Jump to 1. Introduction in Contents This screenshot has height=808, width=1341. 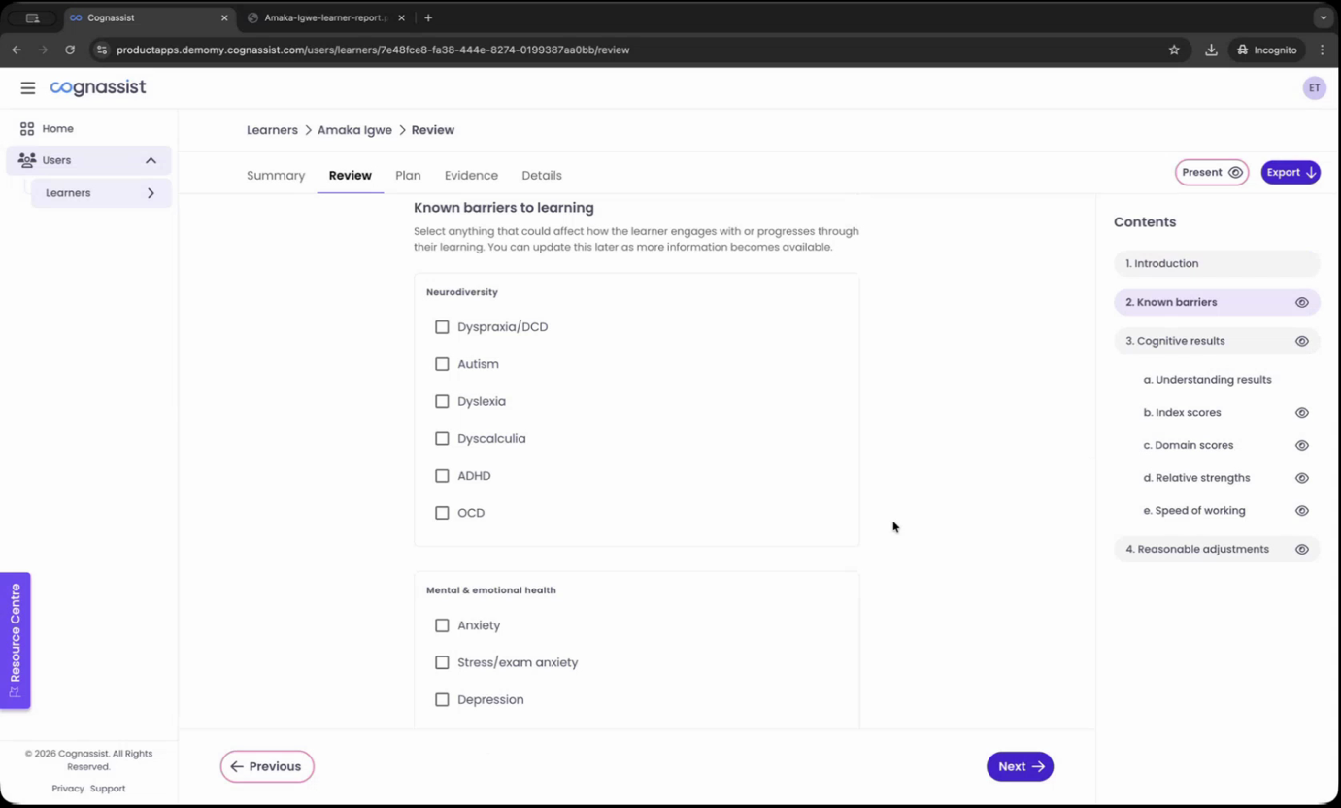click(1217, 263)
